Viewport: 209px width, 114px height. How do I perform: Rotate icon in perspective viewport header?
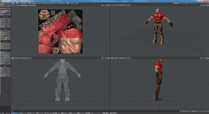[x=203, y=5]
